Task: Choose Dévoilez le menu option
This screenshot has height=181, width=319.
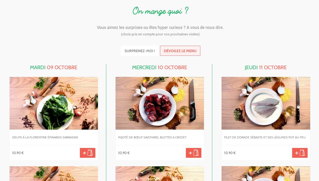Action: (x=180, y=51)
